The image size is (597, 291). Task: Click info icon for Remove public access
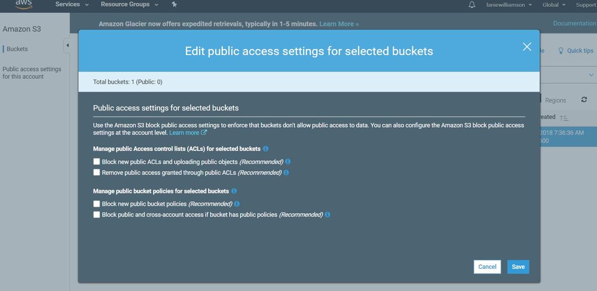286,173
